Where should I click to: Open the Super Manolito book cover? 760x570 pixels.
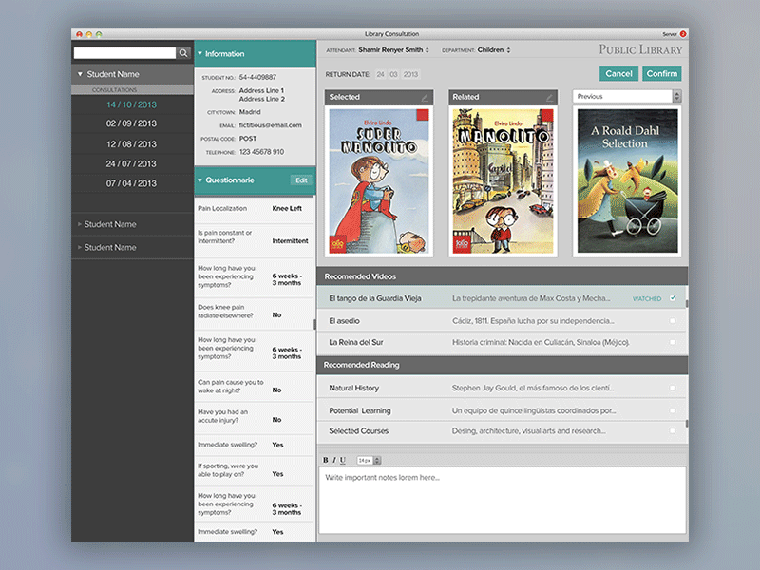coord(379,181)
